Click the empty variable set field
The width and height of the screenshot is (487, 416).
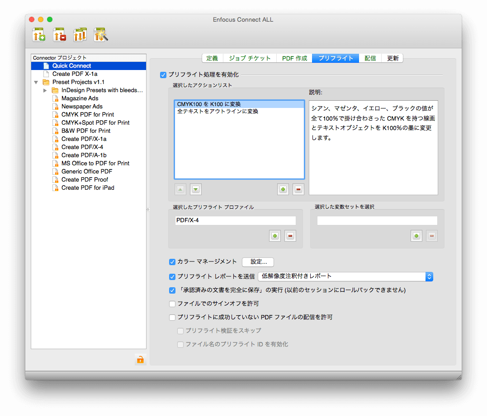(377, 220)
